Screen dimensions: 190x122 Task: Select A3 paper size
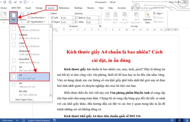29,69
